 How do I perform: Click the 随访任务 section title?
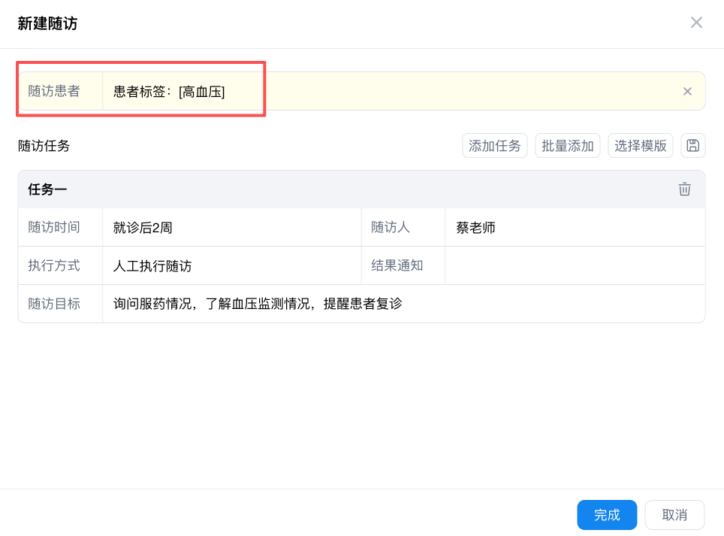point(45,145)
